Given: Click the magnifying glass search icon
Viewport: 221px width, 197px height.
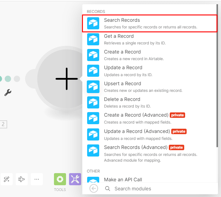Looking at the screenshot, I should (108, 189).
